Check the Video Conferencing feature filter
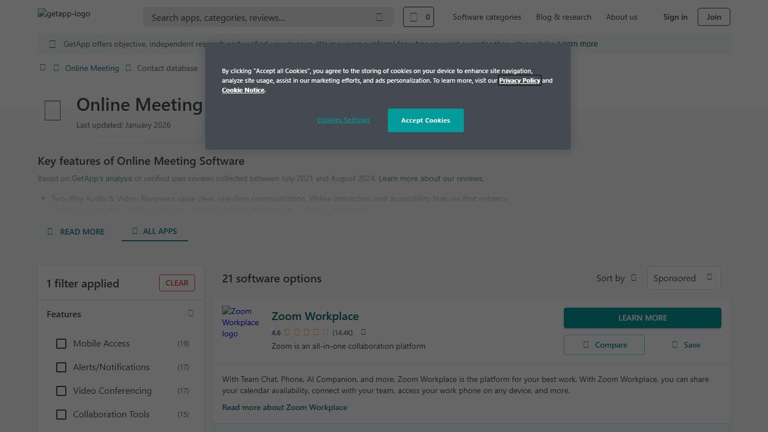 tap(61, 390)
